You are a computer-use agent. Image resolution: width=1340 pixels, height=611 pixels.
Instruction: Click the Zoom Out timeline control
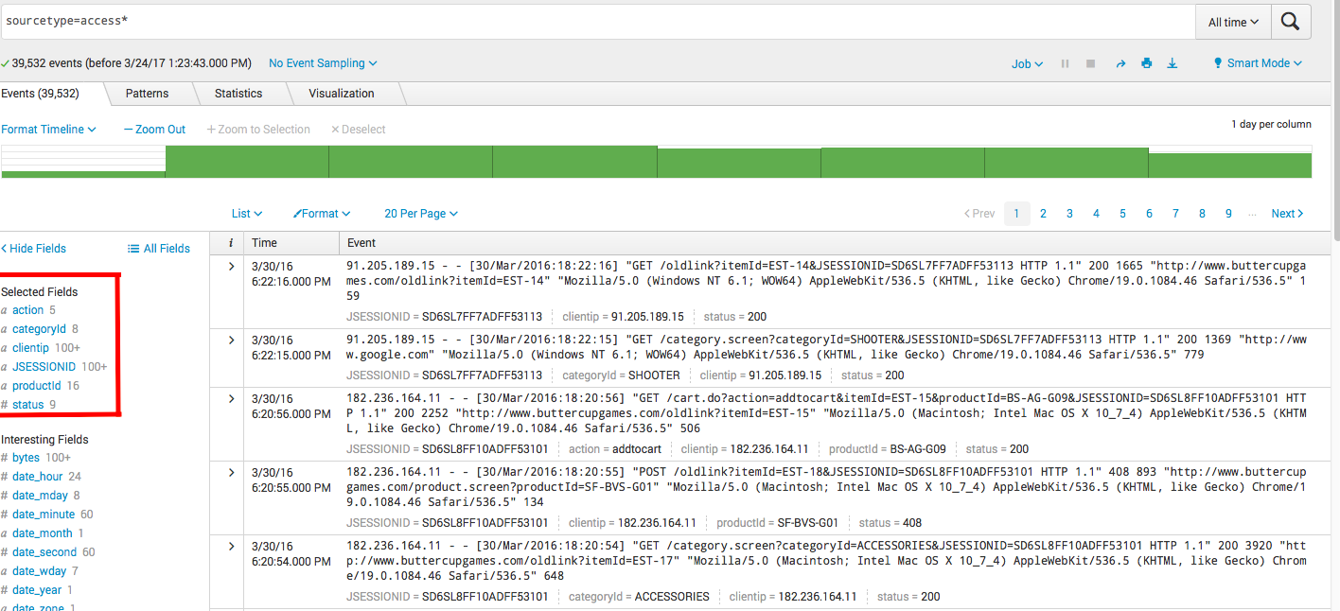click(153, 129)
